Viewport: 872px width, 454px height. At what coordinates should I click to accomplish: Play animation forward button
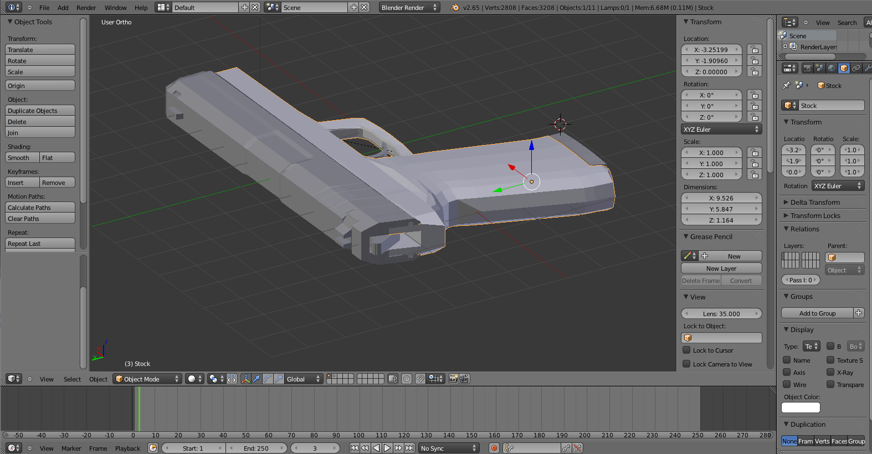coord(387,448)
